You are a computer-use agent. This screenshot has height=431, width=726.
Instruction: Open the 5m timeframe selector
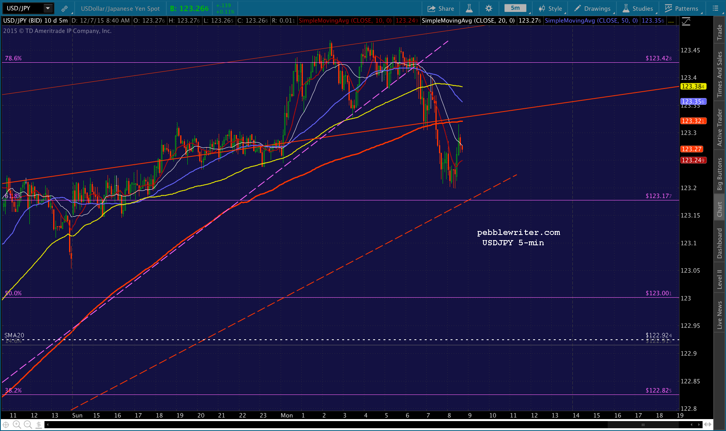point(515,8)
